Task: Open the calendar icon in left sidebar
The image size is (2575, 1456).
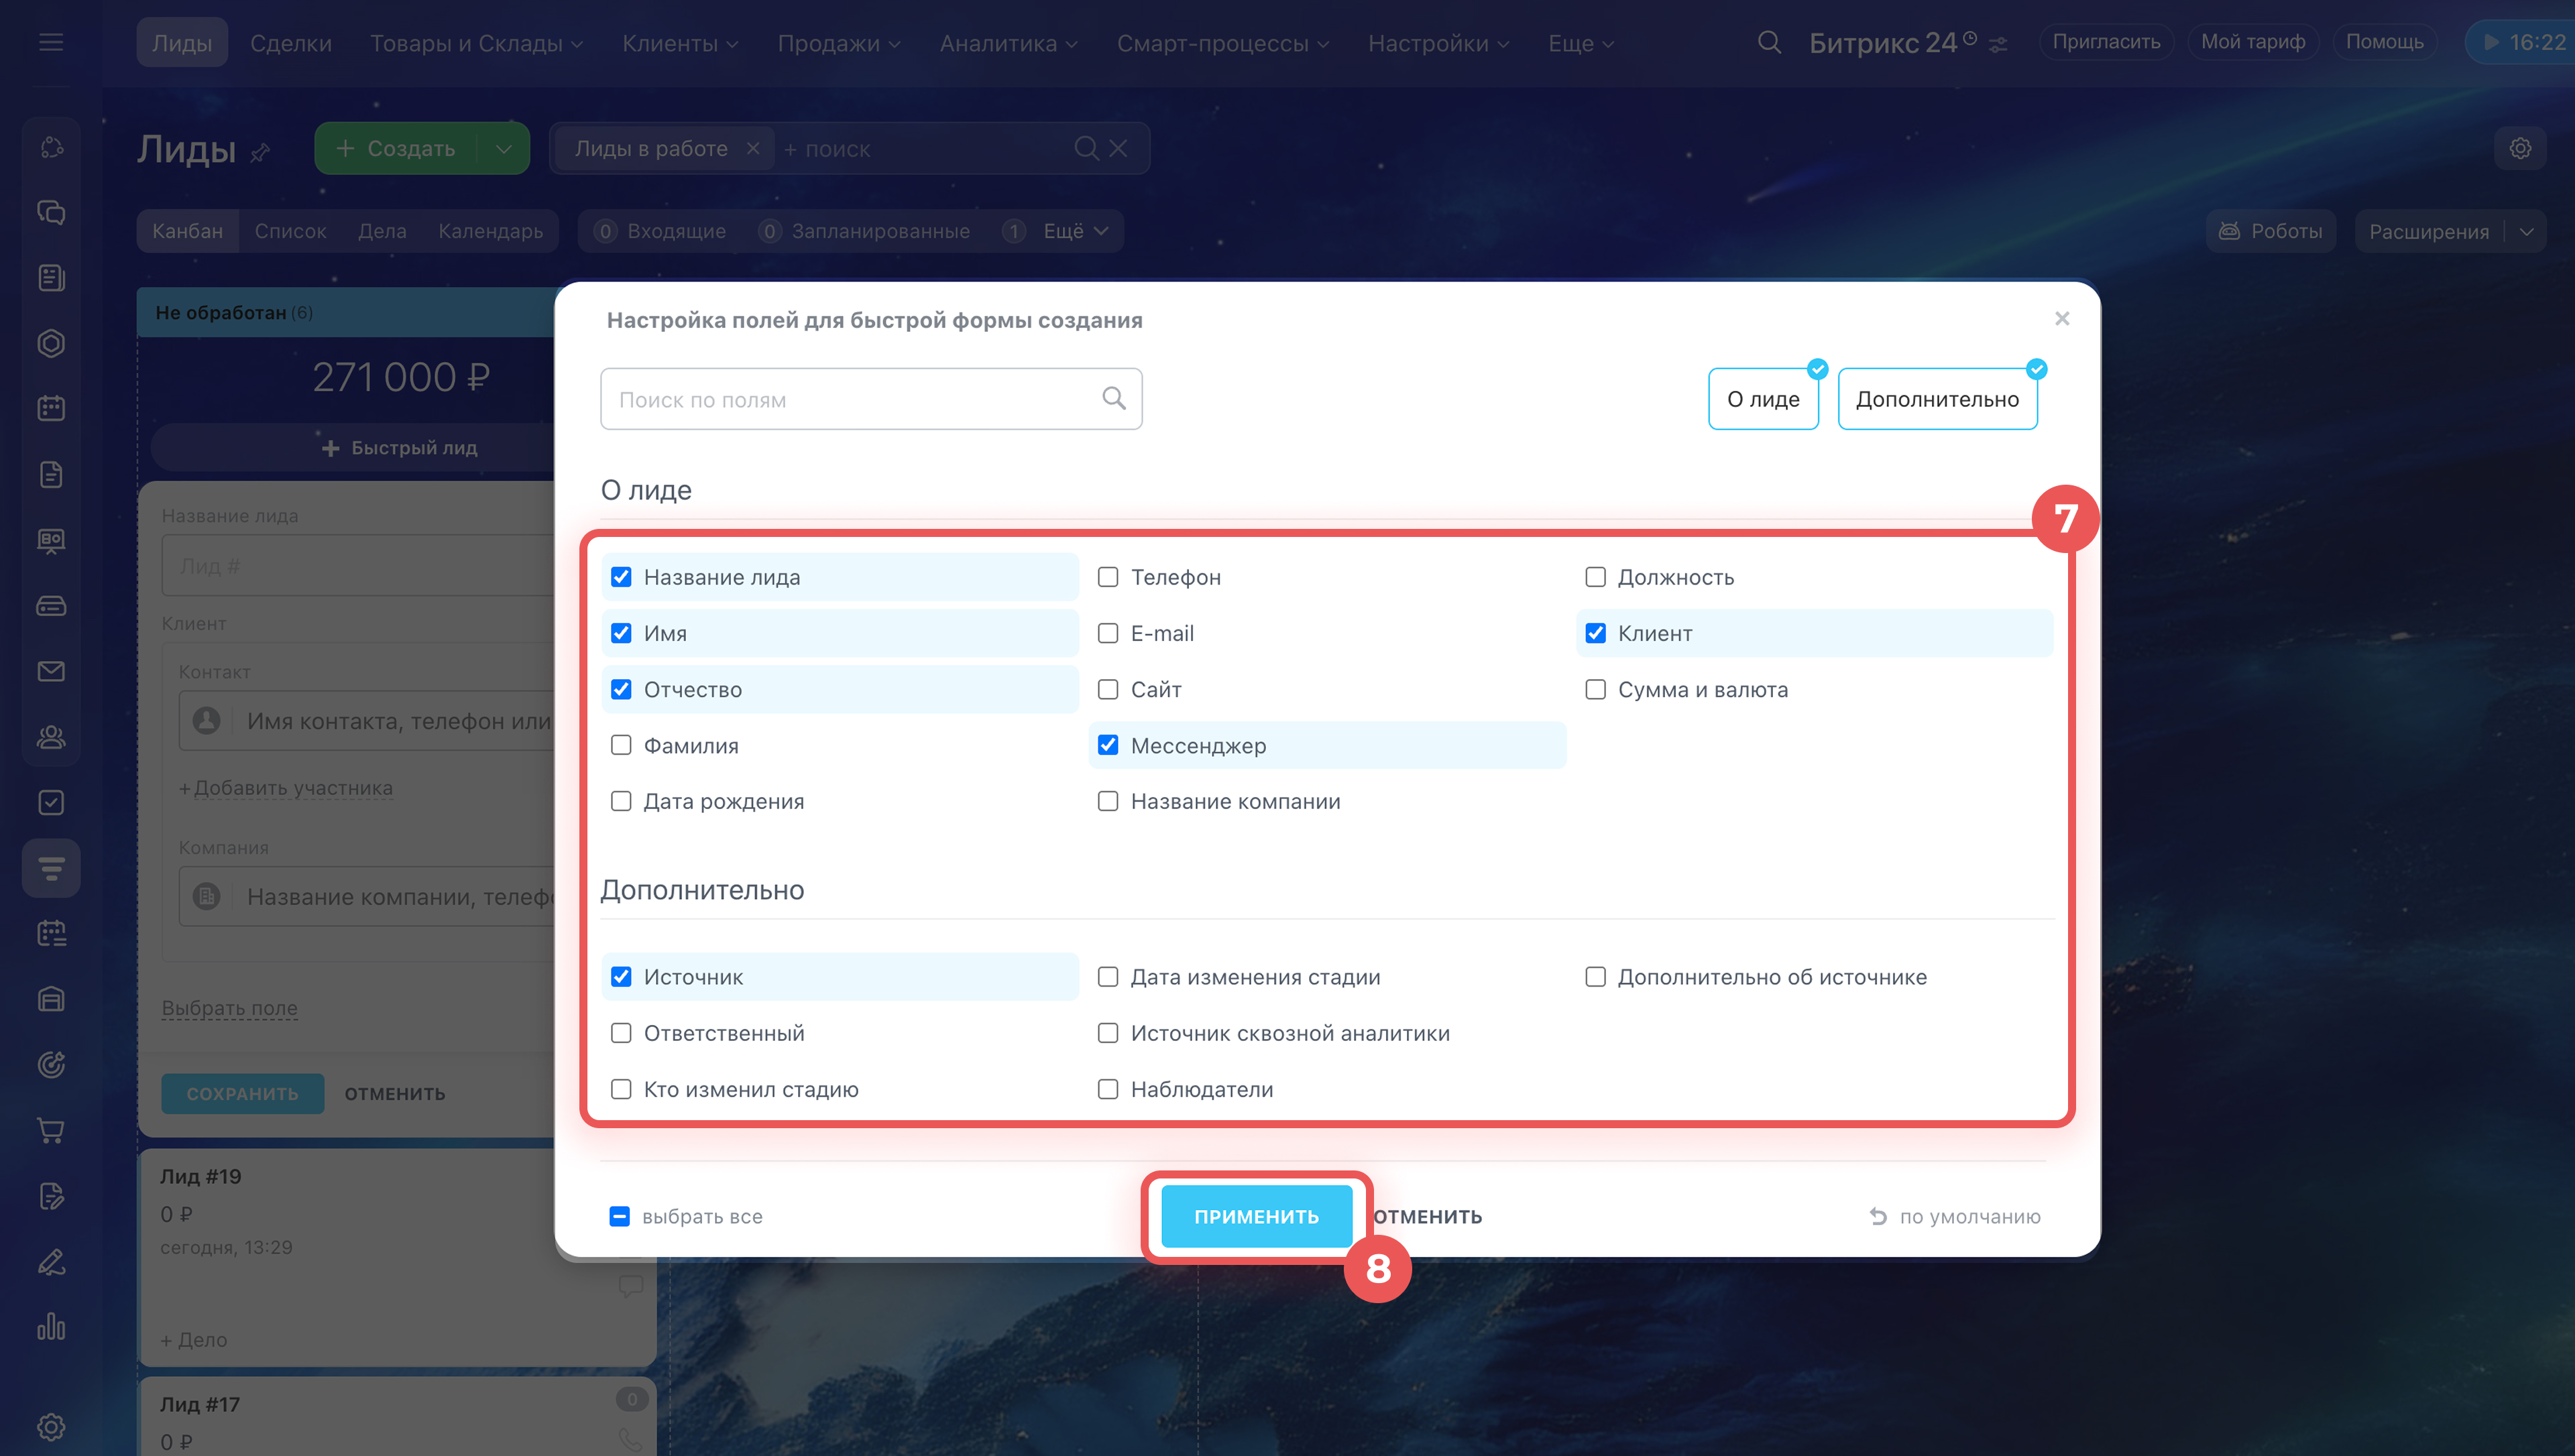Action: point(51,408)
